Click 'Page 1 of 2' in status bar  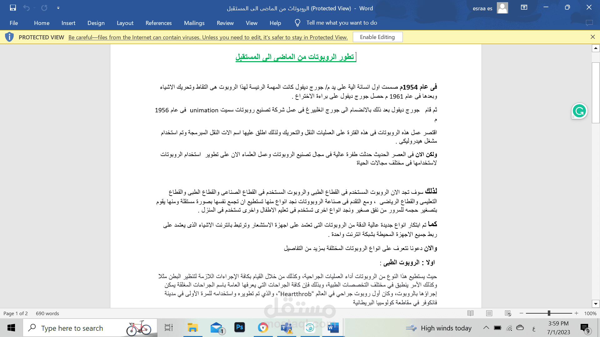(x=16, y=313)
